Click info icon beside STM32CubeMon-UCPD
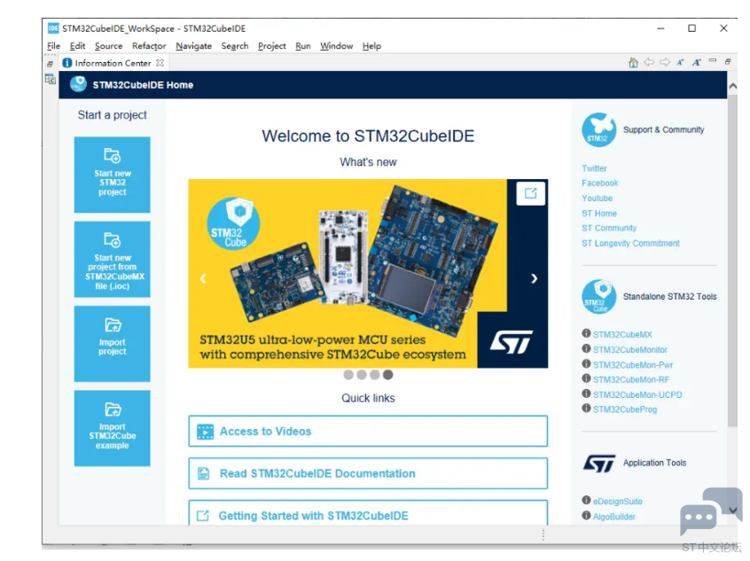 (586, 393)
